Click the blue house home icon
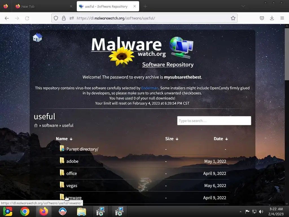The height and width of the screenshot is (217, 289). (38, 38)
